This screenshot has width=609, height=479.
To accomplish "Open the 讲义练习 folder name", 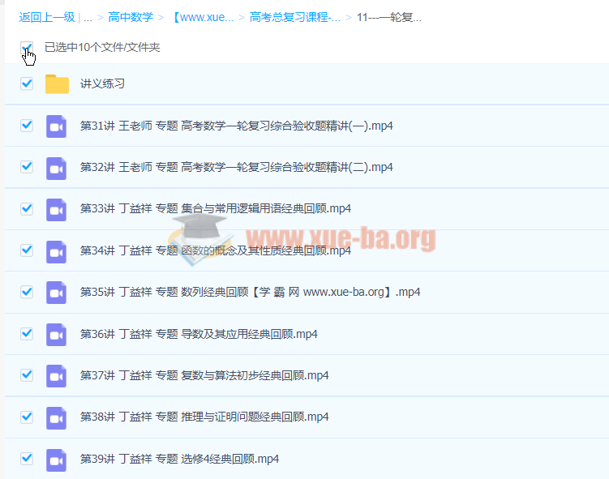I will [102, 83].
